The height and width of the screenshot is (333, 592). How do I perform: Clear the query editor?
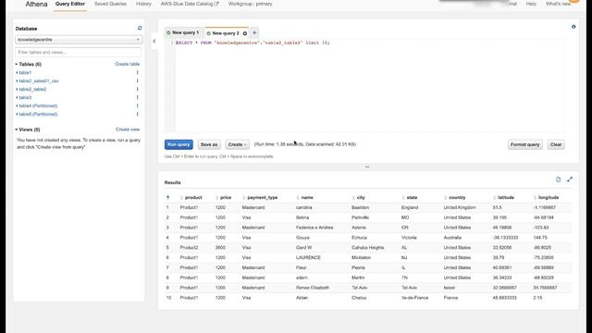556,144
